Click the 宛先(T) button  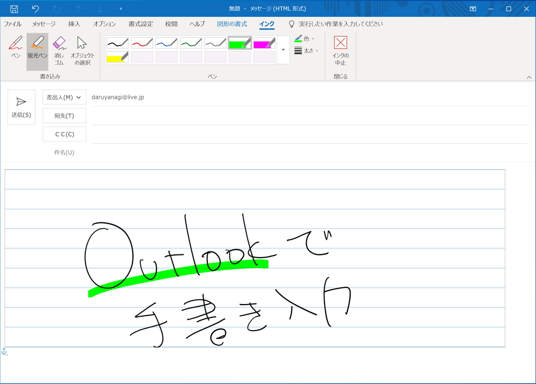64,115
